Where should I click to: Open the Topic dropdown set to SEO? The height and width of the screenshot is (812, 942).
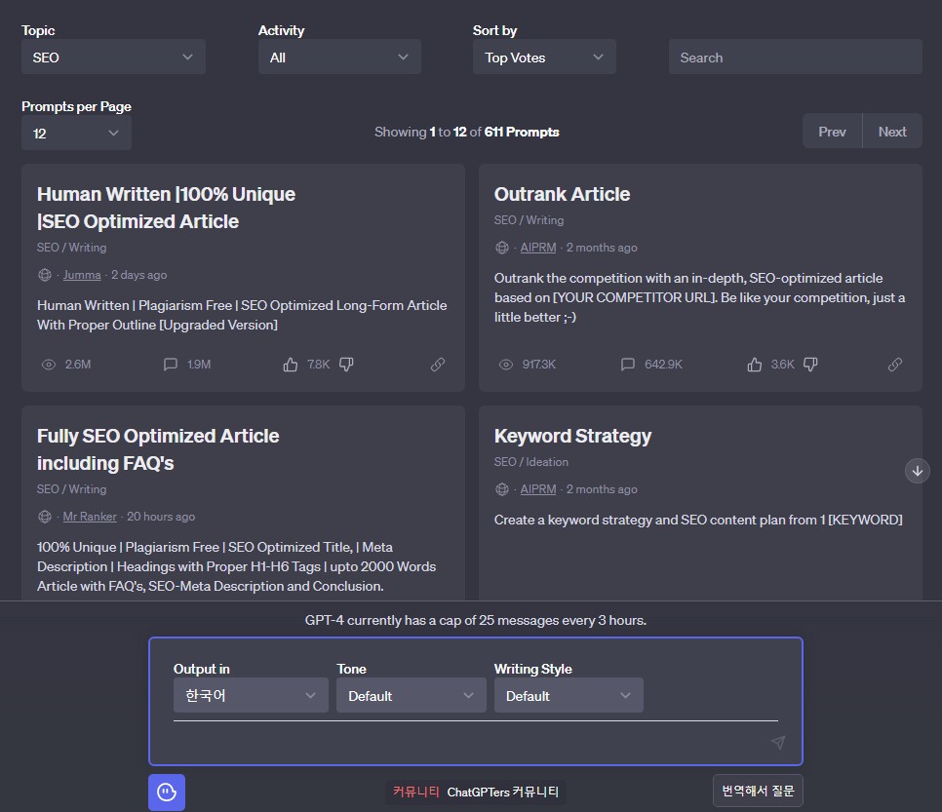(x=113, y=58)
